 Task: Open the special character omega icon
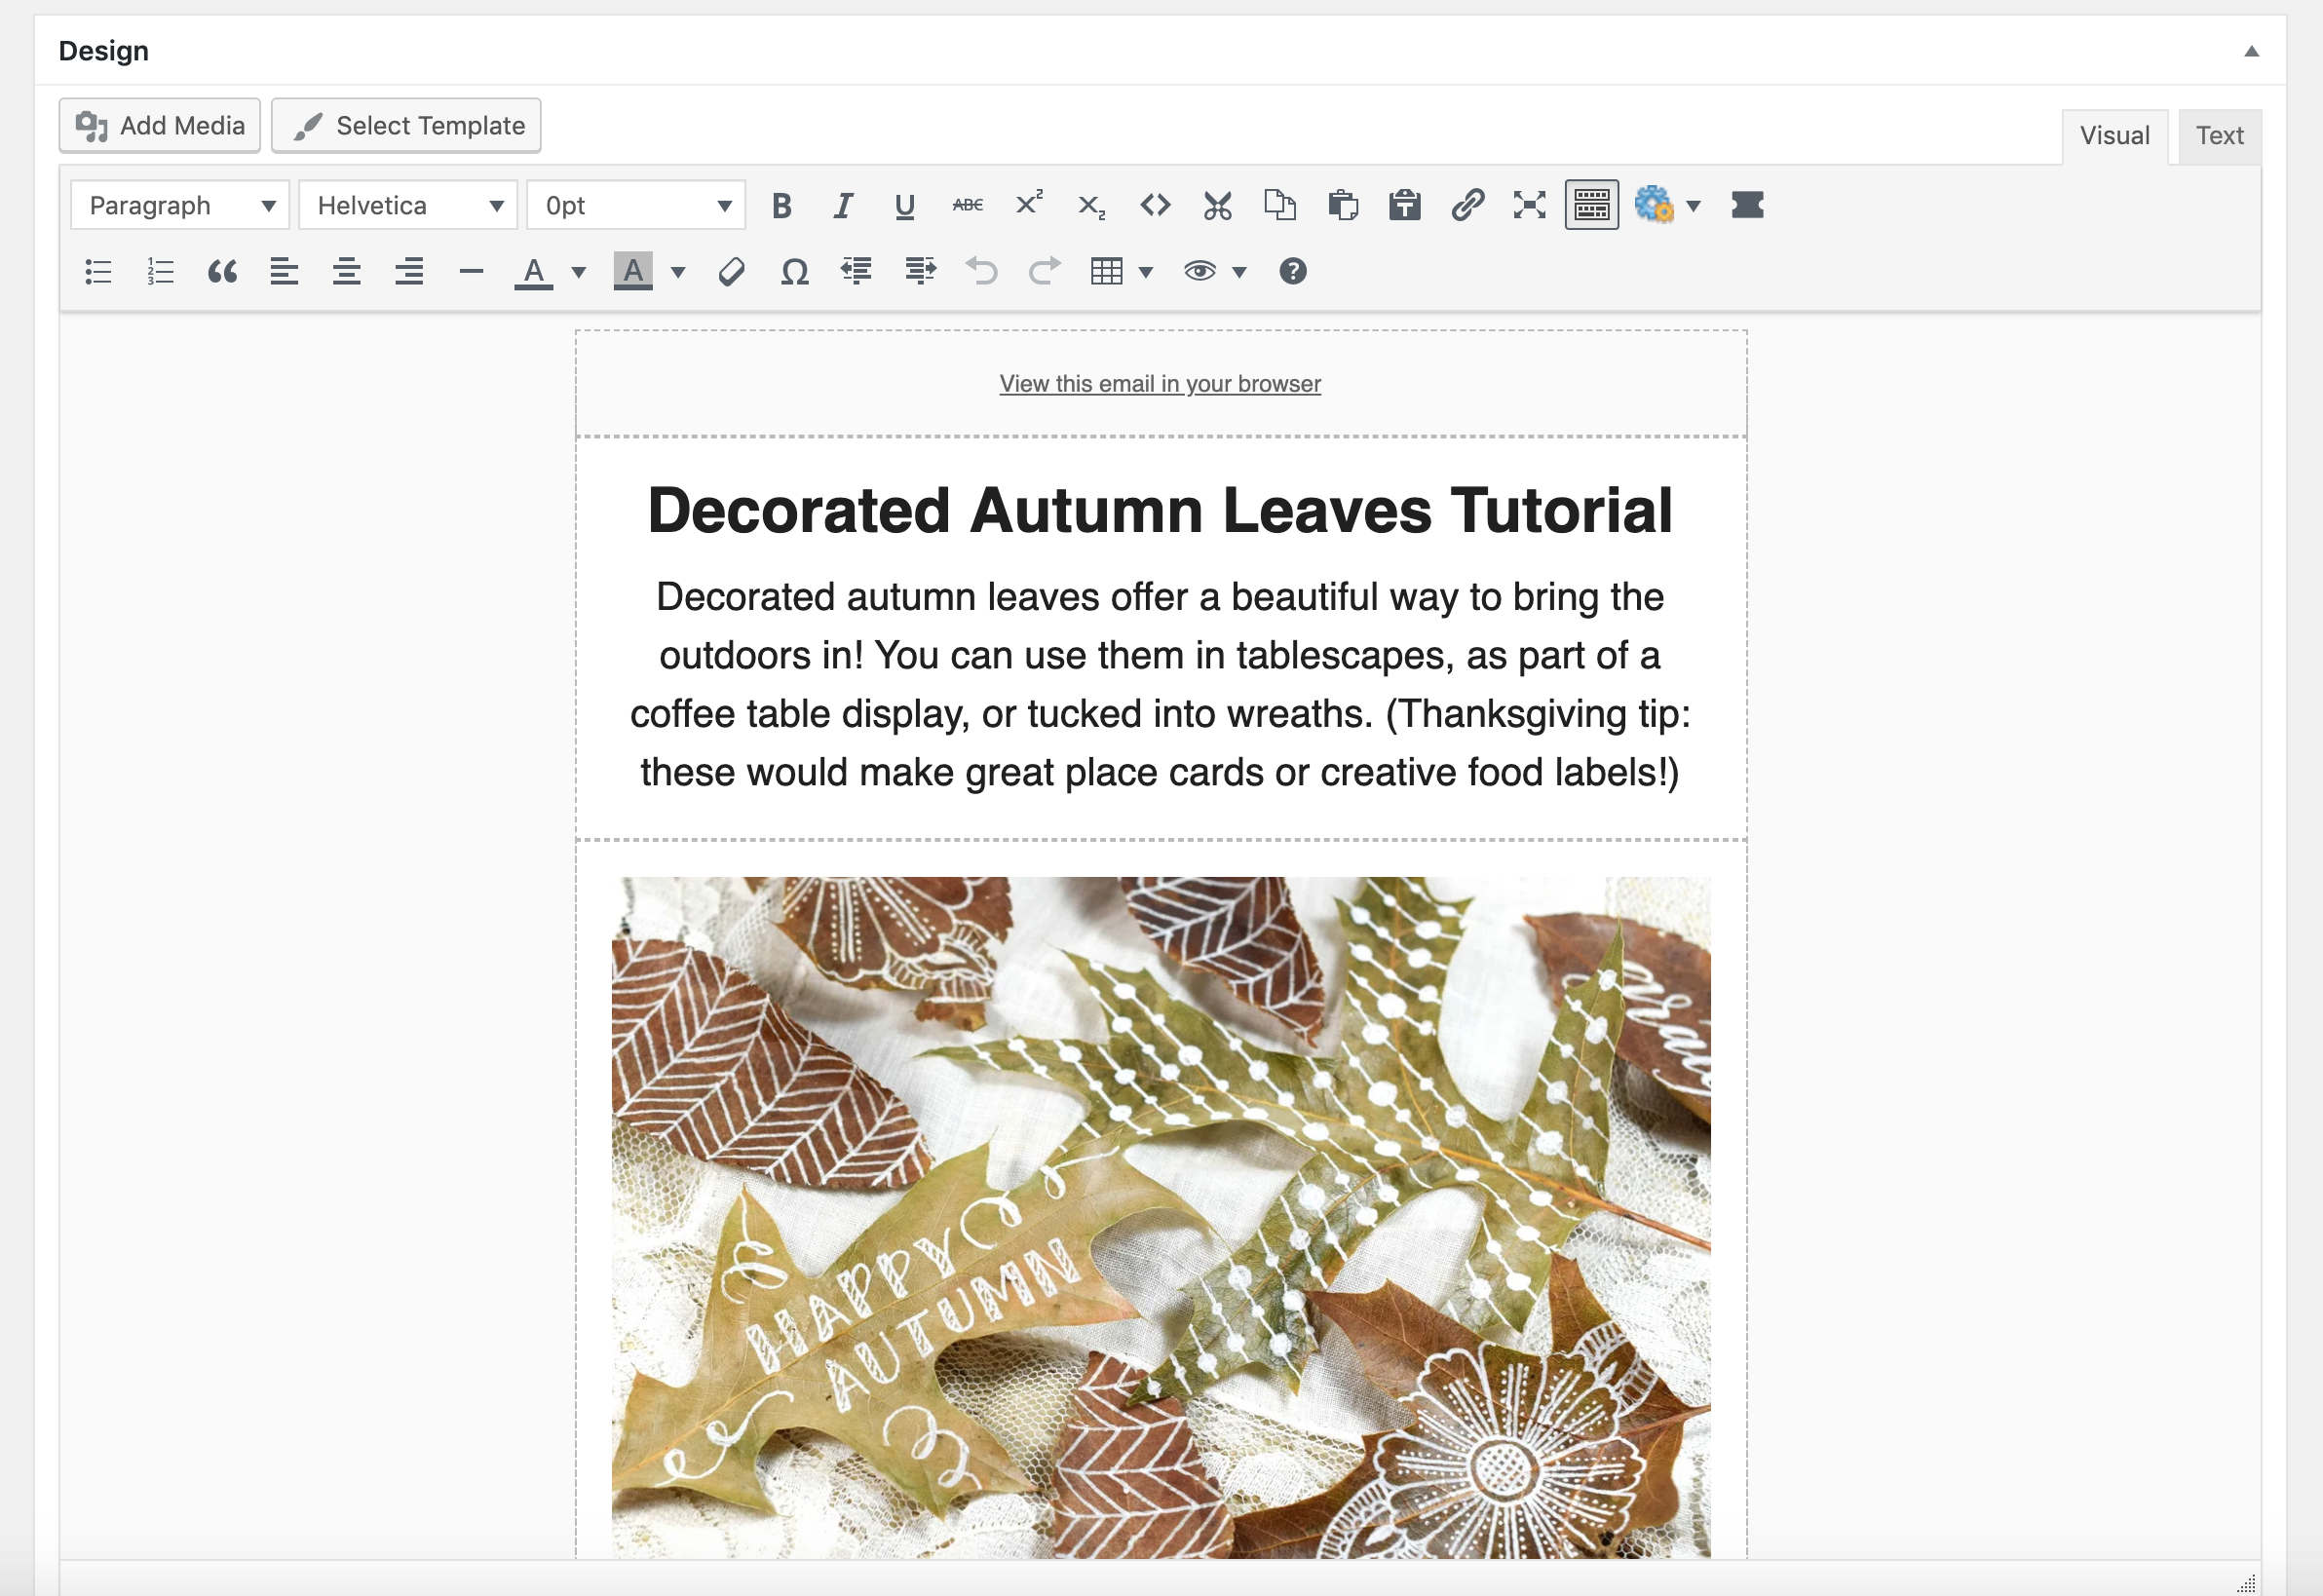(x=794, y=272)
